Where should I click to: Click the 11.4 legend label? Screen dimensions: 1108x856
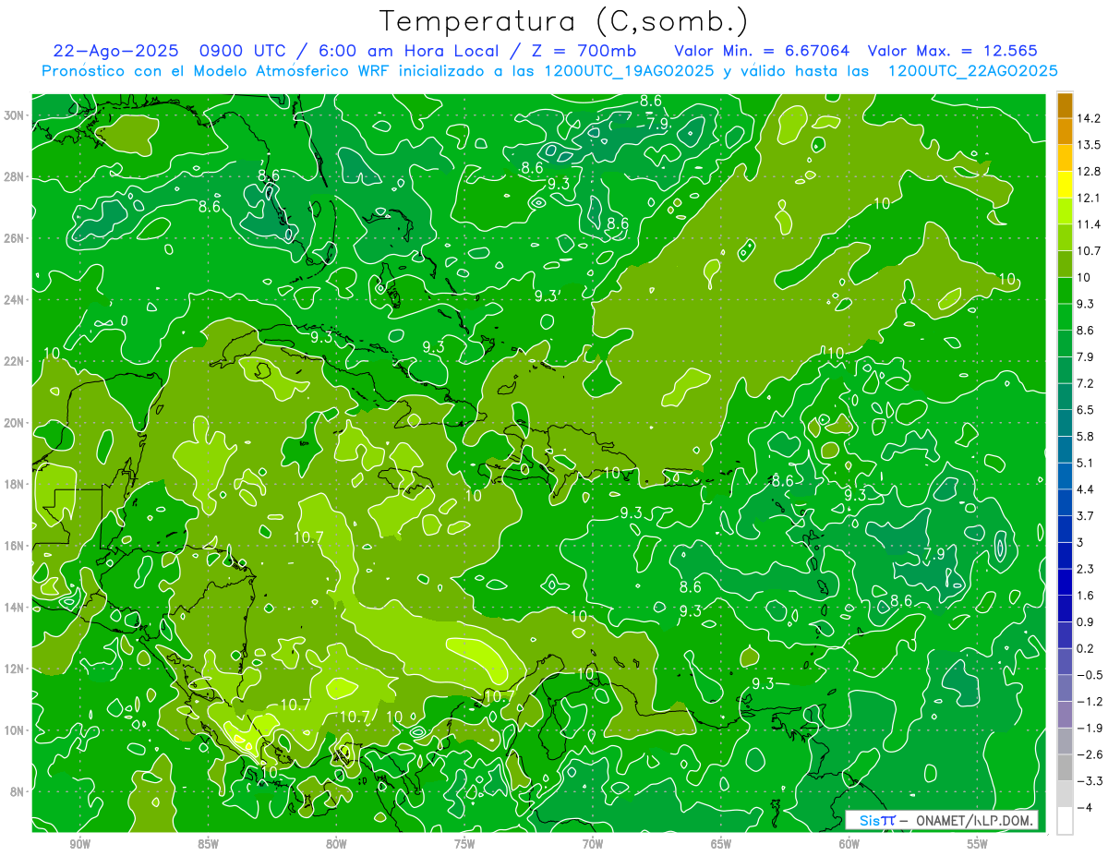pos(1089,224)
